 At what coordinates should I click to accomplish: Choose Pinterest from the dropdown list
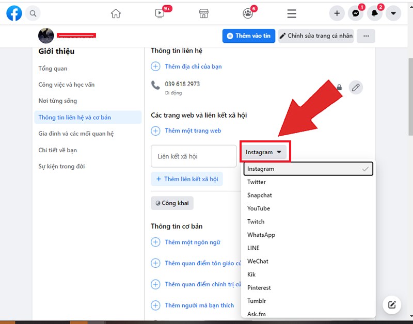(308, 288)
